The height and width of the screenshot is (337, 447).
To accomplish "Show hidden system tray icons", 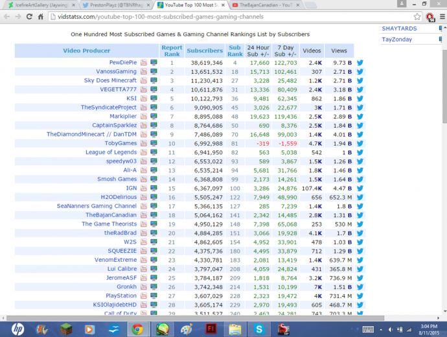I will click(x=381, y=330).
